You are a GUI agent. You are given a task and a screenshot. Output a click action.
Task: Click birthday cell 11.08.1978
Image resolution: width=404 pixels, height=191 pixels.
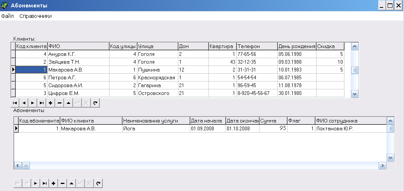297,85
